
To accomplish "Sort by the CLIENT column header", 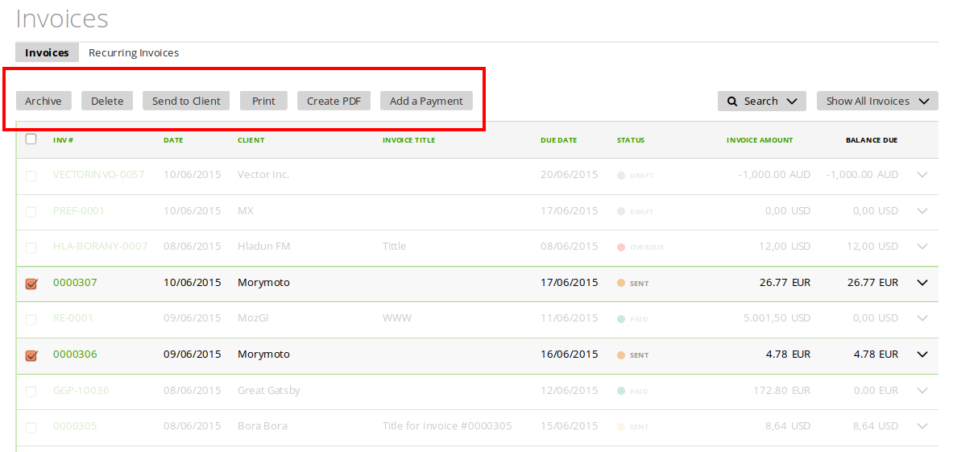I will point(251,140).
